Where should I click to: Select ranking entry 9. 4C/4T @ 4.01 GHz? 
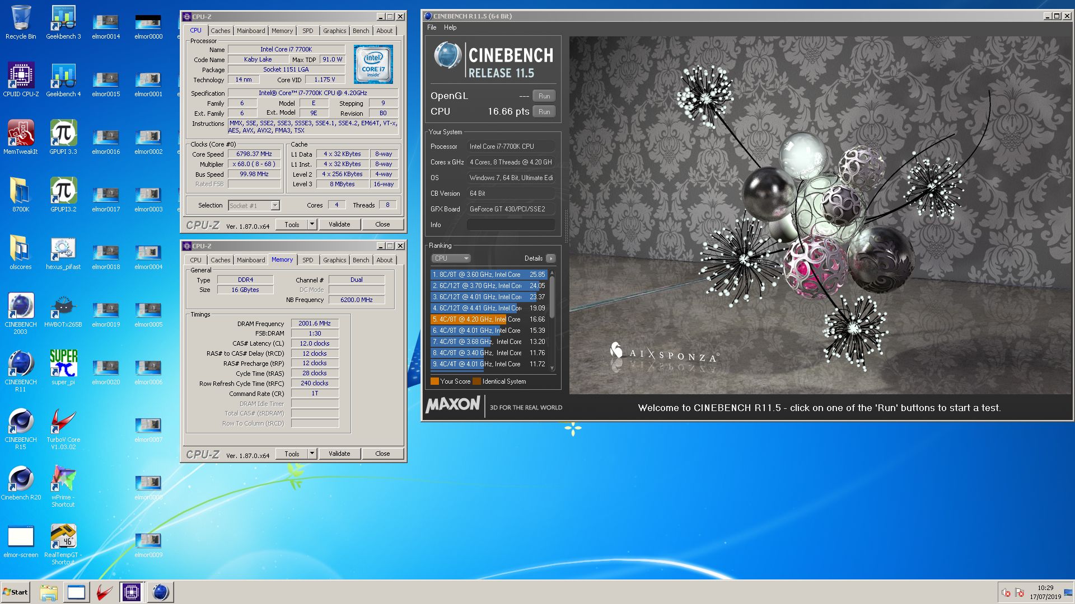pyautogui.click(x=488, y=364)
